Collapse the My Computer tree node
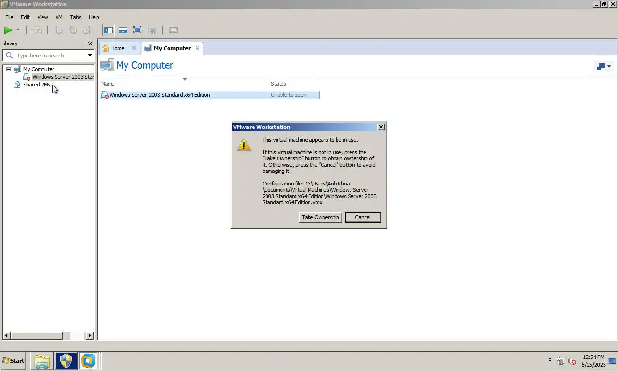The image size is (618, 371). [x=8, y=69]
